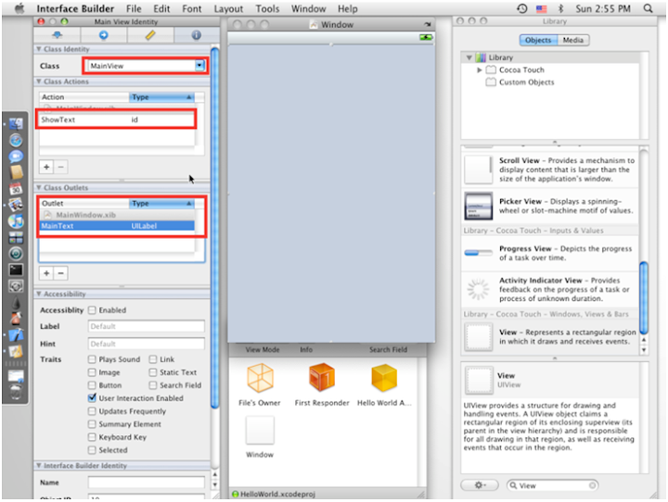Open Time Machine menu bar icon

[521, 8]
